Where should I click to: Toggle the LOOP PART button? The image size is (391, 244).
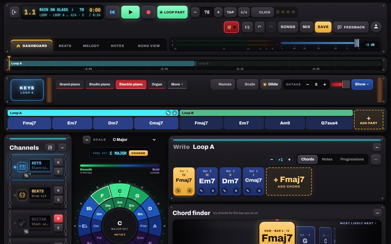[172, 12]
